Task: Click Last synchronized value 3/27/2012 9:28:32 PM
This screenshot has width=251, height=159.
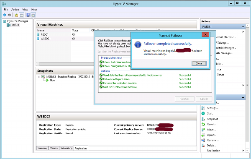Action: [159, 133]
